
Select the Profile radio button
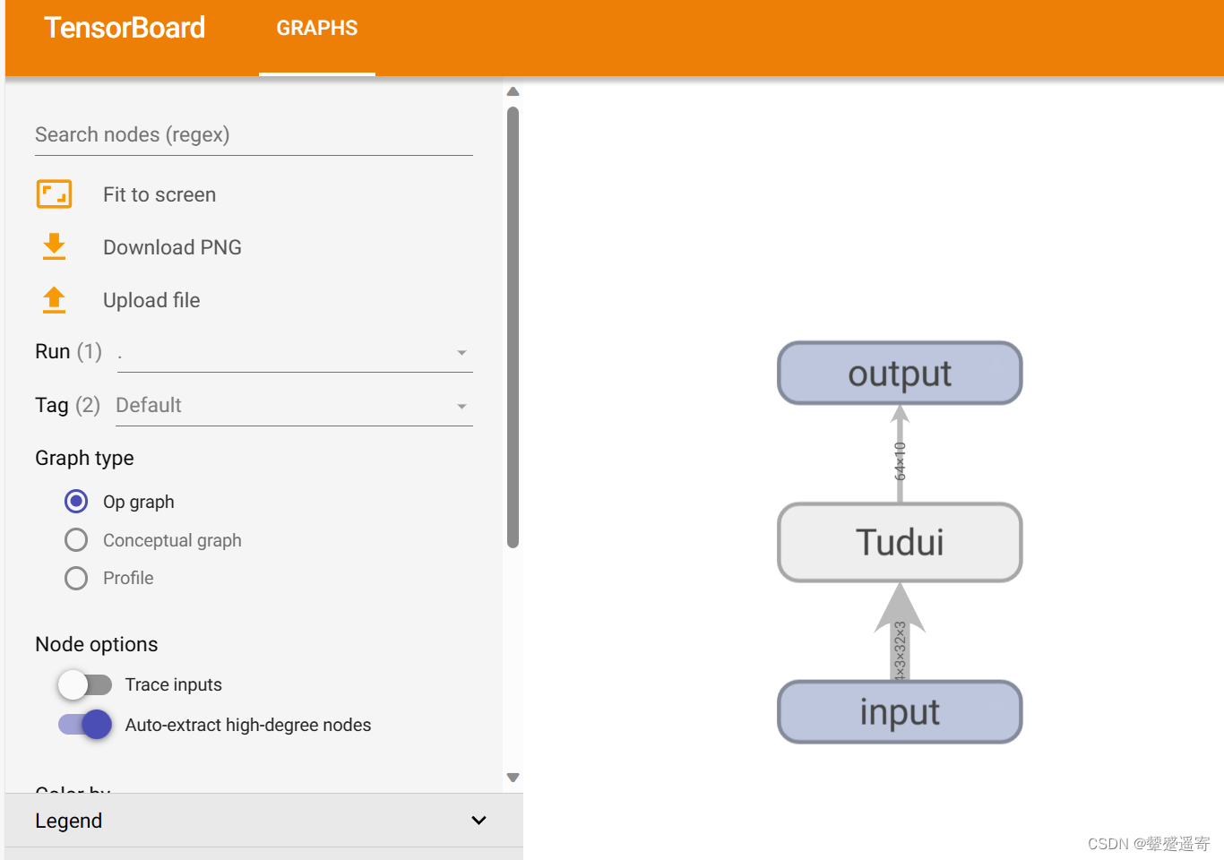coord(76,578)
